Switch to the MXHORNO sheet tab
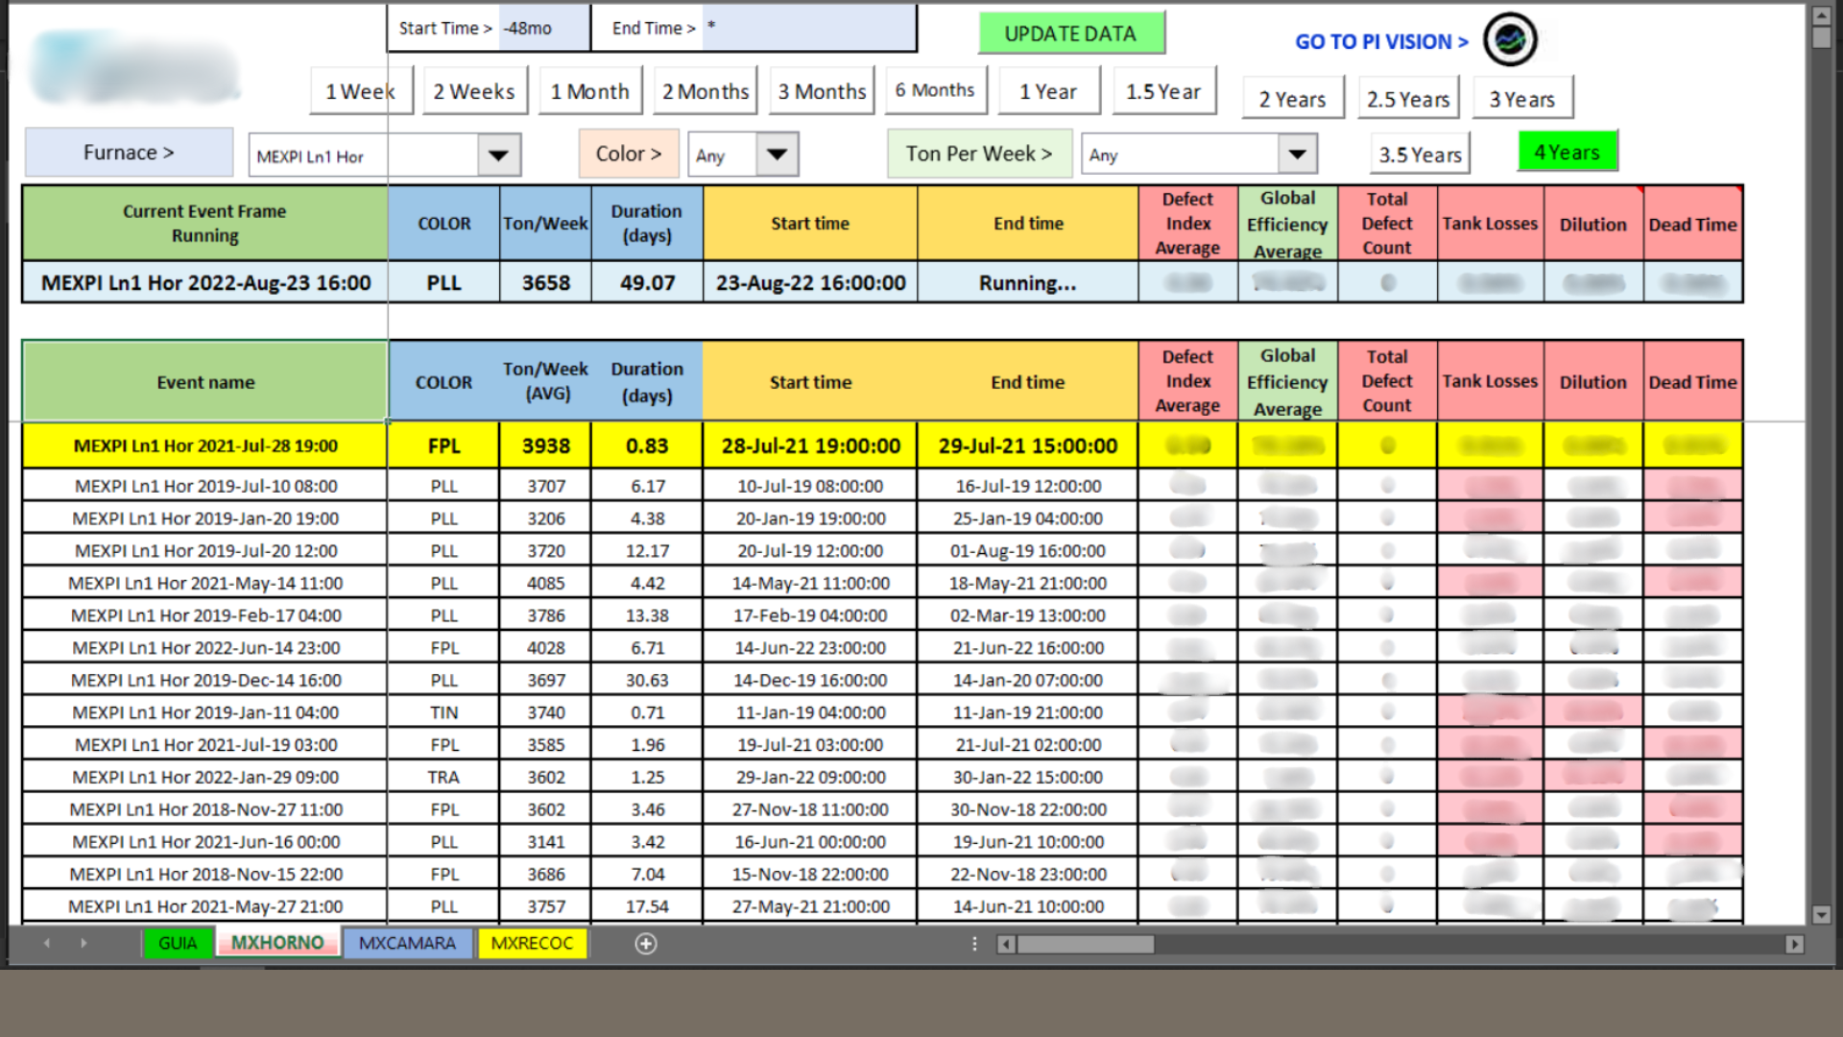 [277, 943]
